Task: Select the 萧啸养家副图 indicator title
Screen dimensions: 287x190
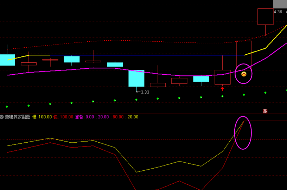Action: [18, 117]
